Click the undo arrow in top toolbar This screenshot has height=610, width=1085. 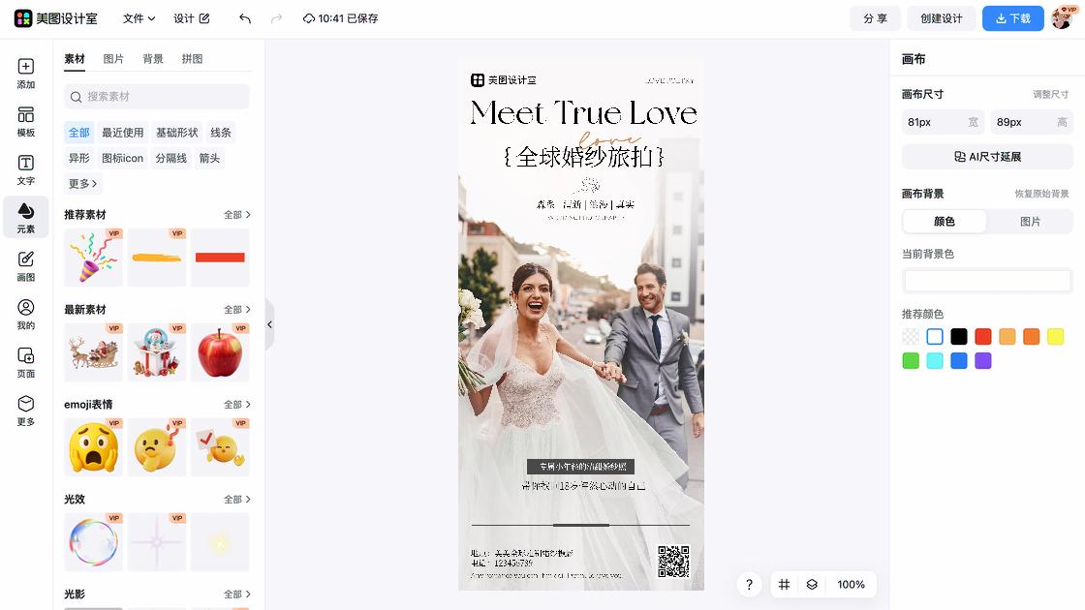coord(245,18)
